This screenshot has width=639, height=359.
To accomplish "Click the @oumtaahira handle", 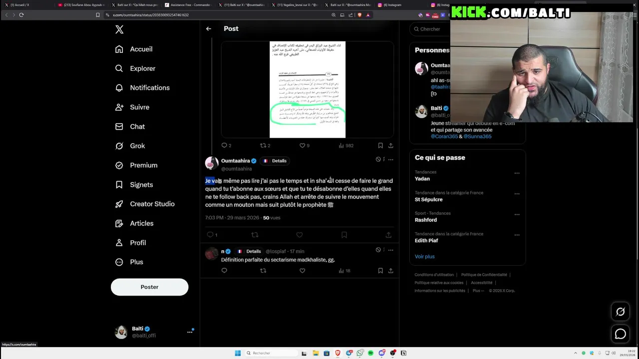I will pyautogui.click(x=237, y=169).
